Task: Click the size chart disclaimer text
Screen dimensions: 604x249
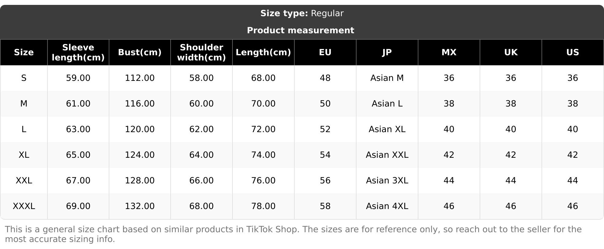Action: [x=293, y=234]
